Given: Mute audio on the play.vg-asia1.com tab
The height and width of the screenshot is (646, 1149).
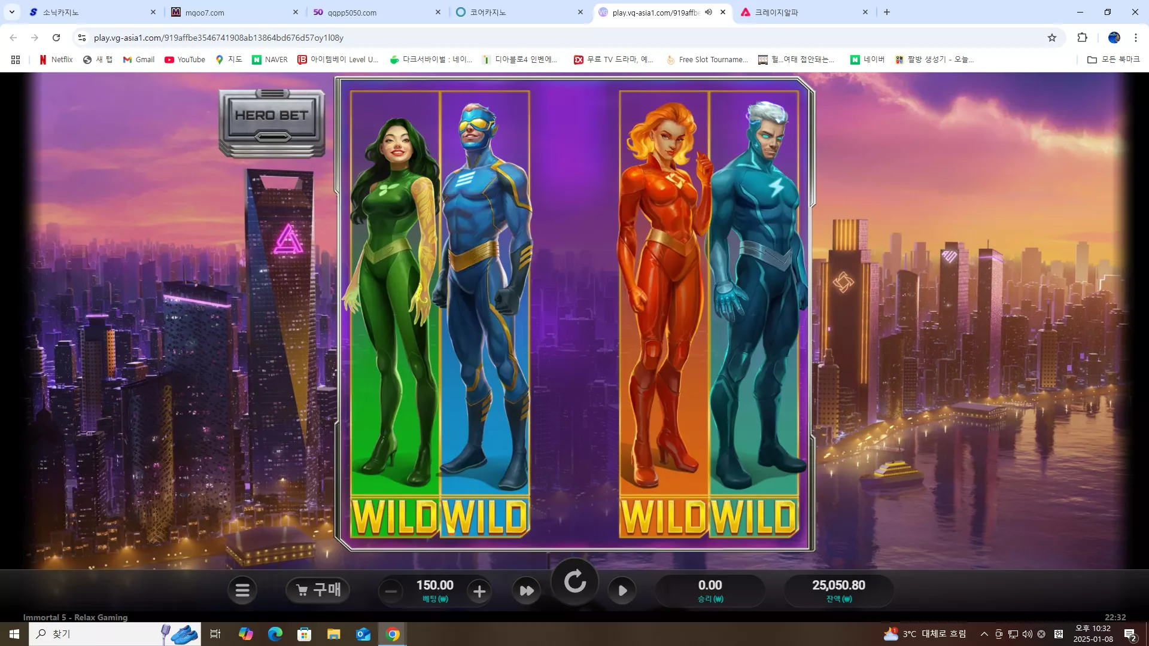Looking at the screenshot, I should point(709,12).
